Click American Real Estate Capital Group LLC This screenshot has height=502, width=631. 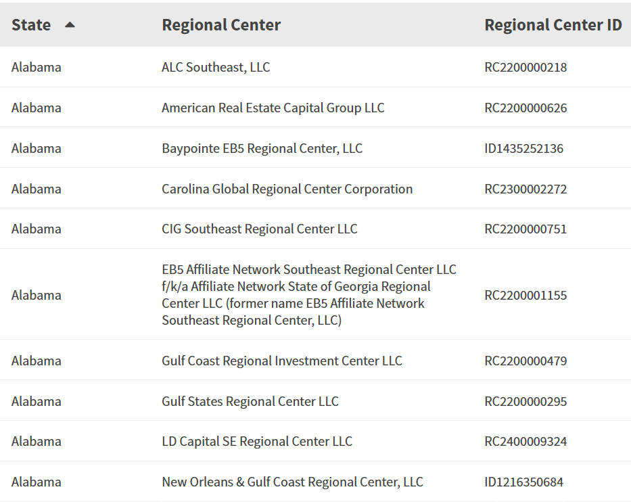pyautogui.click(x=273, y=108)
